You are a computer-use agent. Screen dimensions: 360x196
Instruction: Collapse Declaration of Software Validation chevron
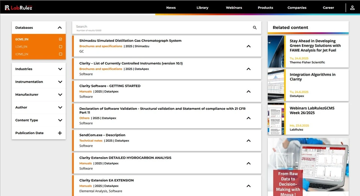(x=248, y=118)
